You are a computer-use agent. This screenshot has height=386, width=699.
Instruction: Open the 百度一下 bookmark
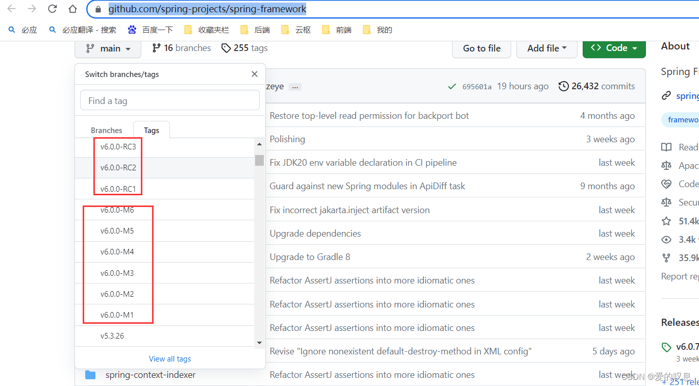151,30
